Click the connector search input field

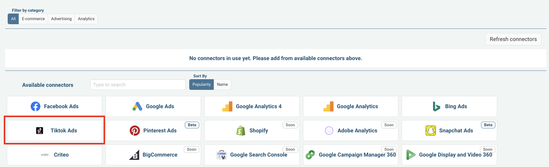tap(138, 85)
